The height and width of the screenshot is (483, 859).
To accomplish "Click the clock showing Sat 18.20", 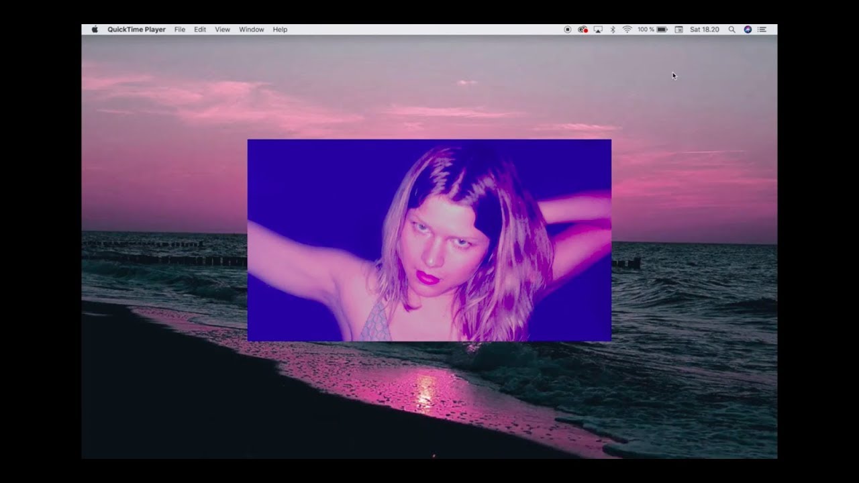I will pos(705,30).
